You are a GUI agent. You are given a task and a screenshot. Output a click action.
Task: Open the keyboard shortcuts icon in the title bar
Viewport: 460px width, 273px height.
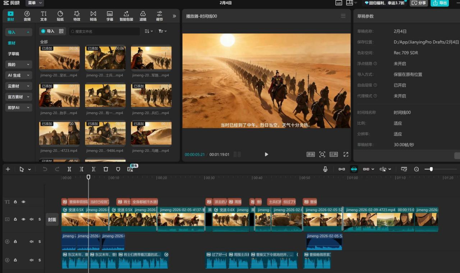click(339, 3)
